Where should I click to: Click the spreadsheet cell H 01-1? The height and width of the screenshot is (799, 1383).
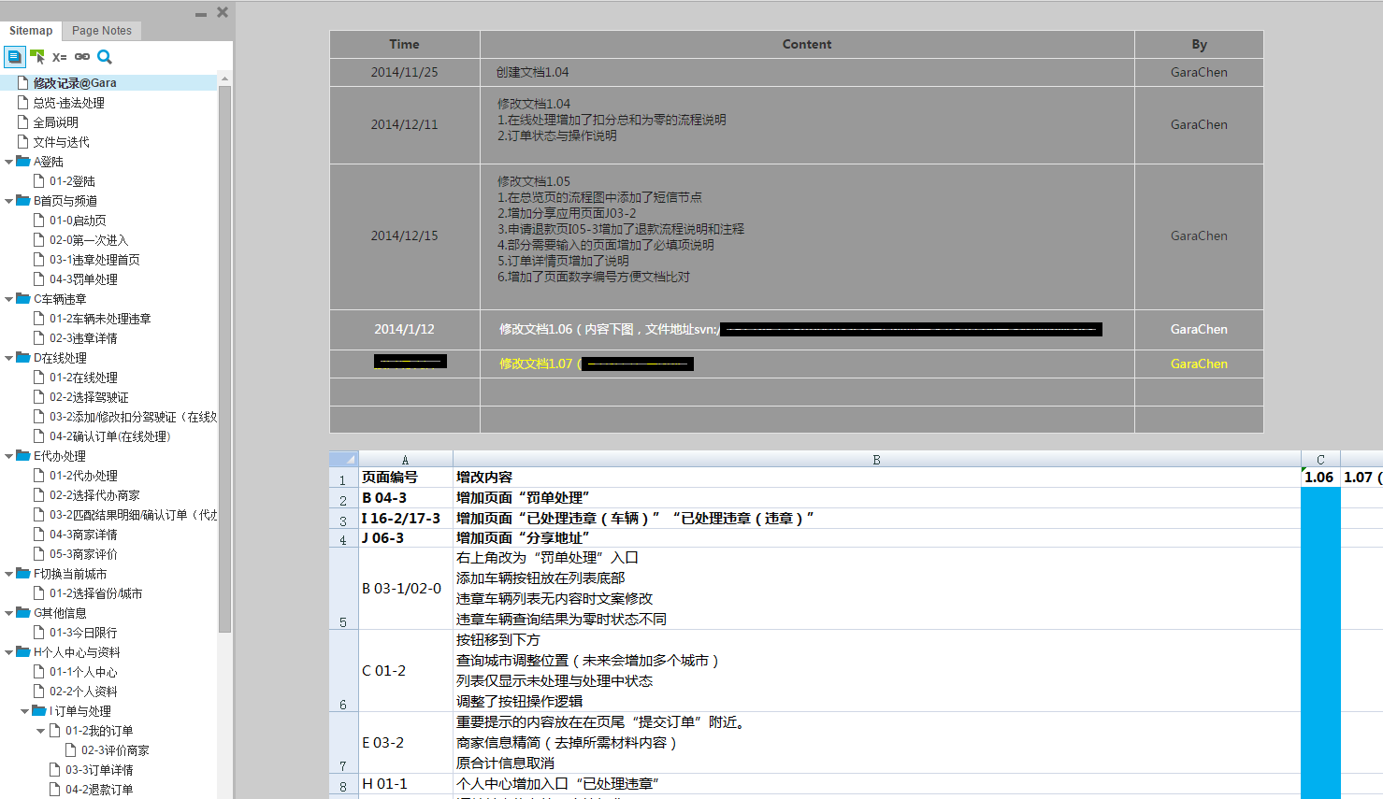coord(406,784)
